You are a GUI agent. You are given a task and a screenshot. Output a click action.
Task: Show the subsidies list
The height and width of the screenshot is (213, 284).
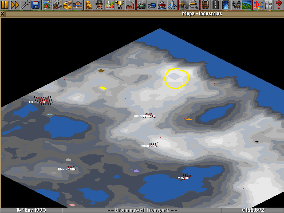tap(67, 5)
